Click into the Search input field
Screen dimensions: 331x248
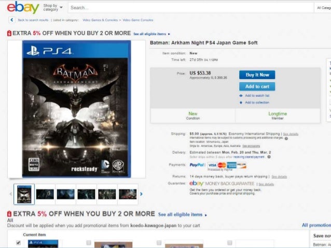[191, 8]
